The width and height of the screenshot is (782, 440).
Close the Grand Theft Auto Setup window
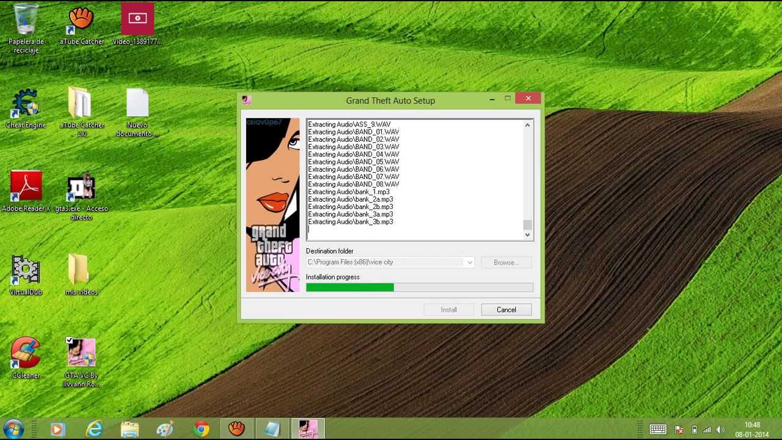coord(528,98)
